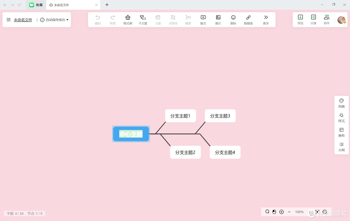Screen dimensions: 350x221
Task: Click the 字数 4 / 24 word count
Action: 15,214
